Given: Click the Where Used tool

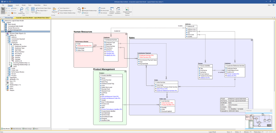Looking at the screenshot, I should pos(27,10).
